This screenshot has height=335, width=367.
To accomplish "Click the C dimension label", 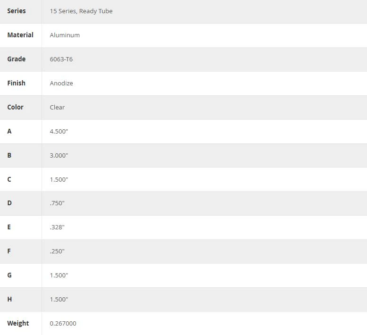I will coord(9,179).
